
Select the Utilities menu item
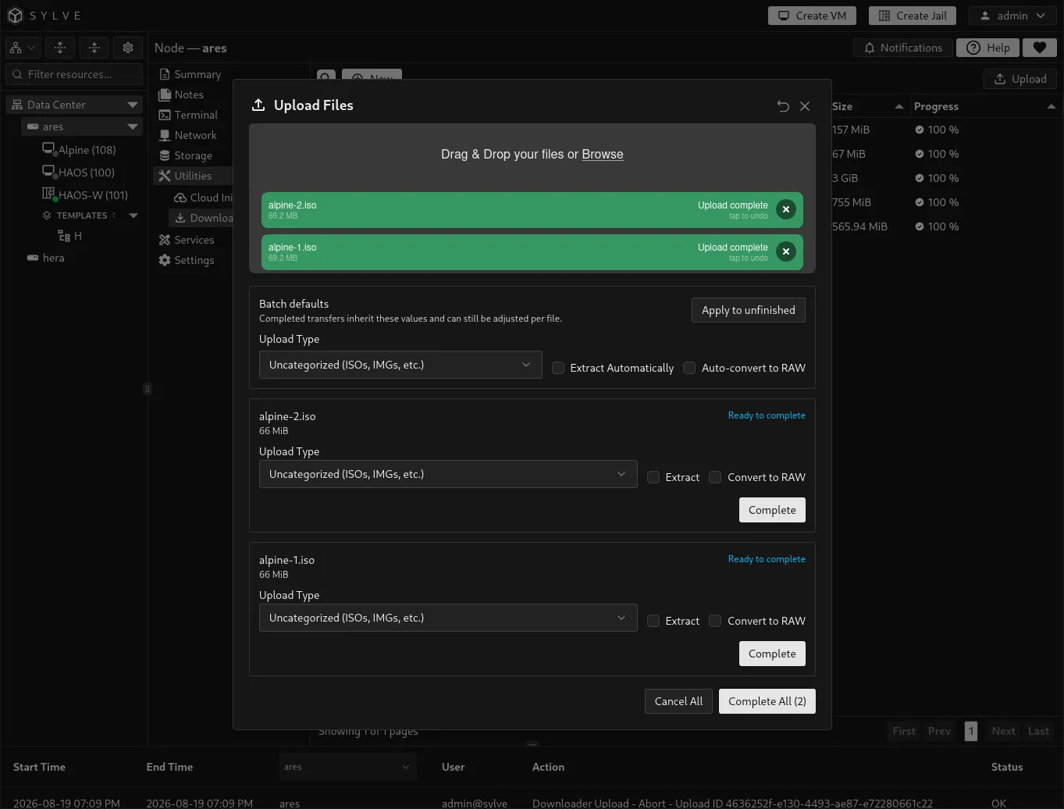(x=193, y=176)
